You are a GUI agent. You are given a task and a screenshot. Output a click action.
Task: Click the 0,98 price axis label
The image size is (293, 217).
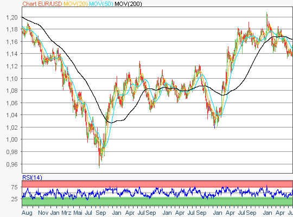tap(12, 152)
